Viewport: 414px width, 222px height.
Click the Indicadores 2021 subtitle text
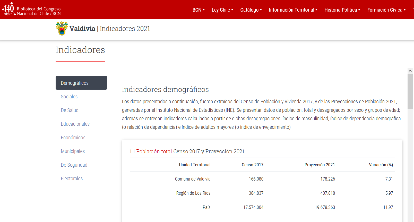click(x=125, y=29)
